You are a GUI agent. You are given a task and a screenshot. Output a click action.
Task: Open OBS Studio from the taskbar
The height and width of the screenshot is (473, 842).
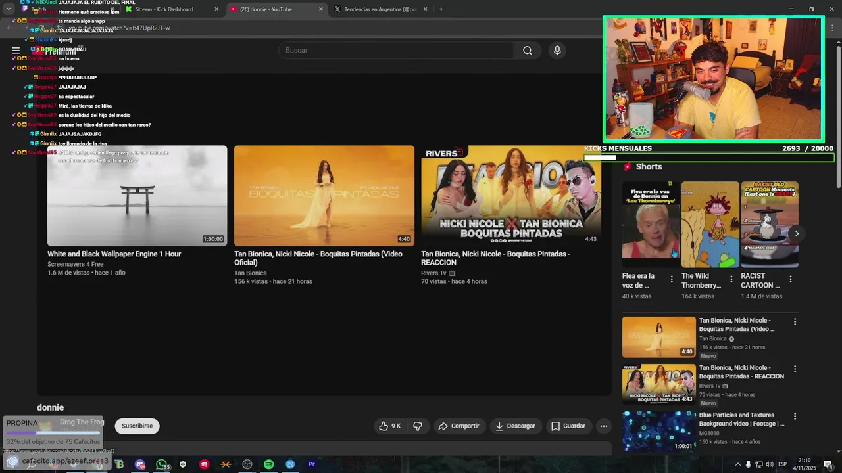pos(247,464)
